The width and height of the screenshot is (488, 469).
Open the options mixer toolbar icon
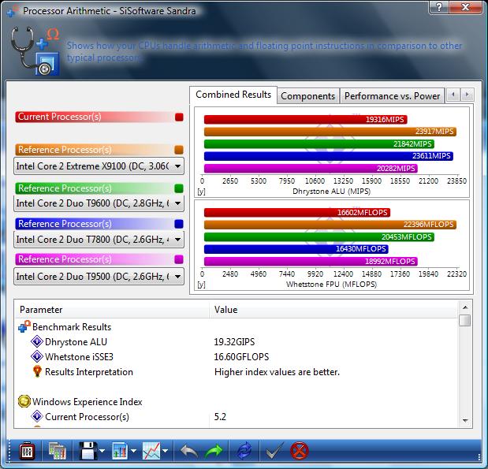pos(27,451)
